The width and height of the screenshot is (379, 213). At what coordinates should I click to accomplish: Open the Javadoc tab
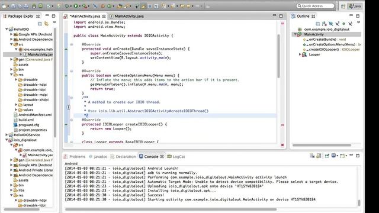coord(98,156)
